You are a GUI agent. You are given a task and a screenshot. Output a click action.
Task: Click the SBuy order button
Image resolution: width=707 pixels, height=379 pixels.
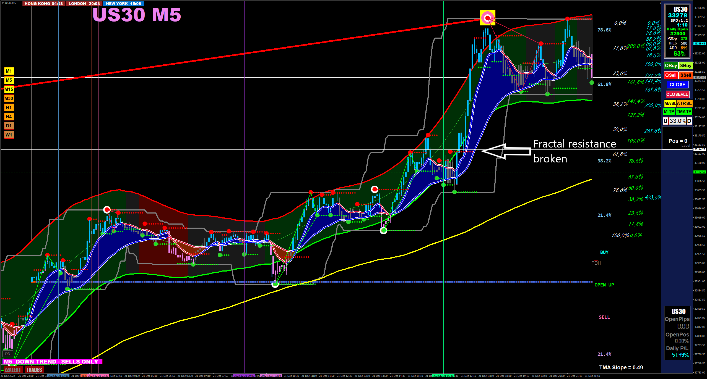685,66
